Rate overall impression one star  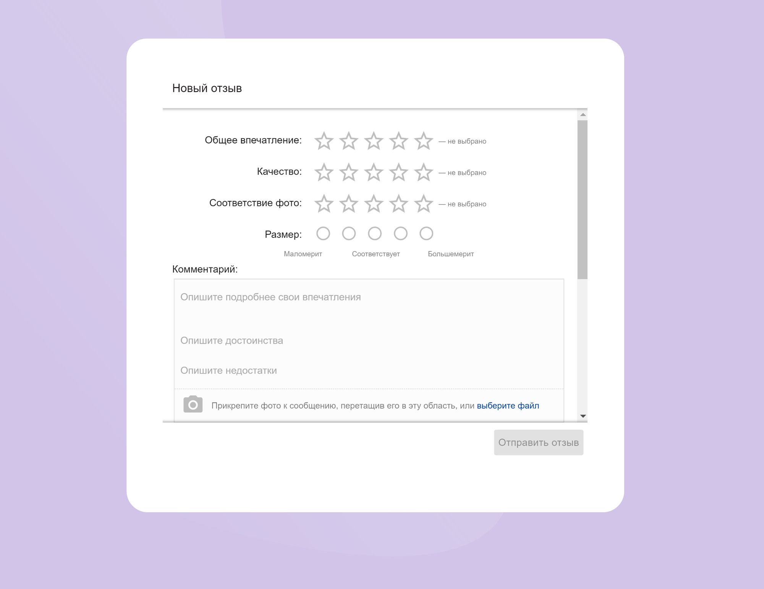324,141
